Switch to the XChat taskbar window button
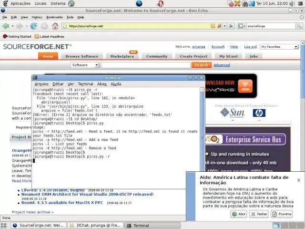Image resolution: width=305 pixels, height=229 pixels. pos(95,226)
